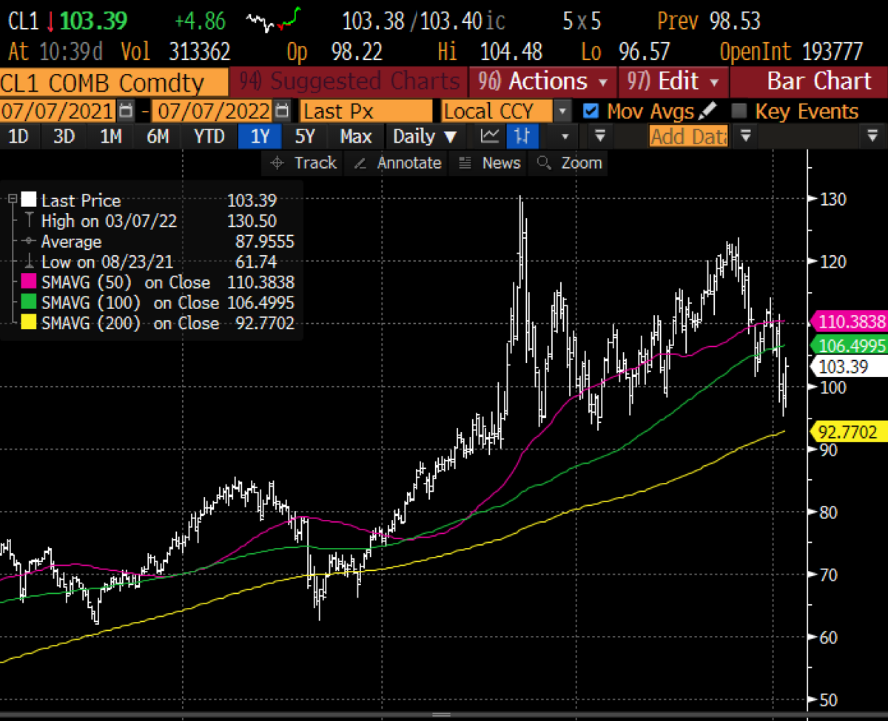
Task: Switch to the 5Y time range
Action: tap(305, 136)
